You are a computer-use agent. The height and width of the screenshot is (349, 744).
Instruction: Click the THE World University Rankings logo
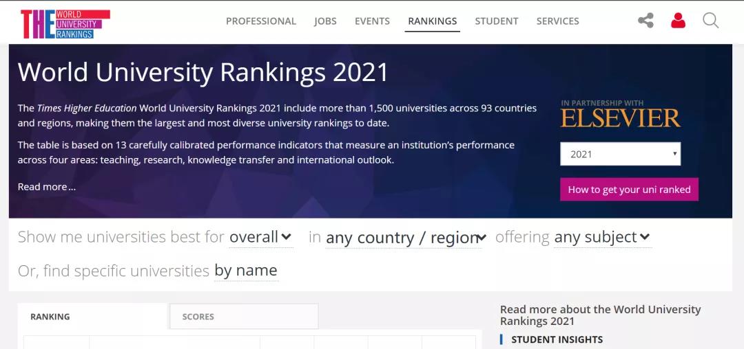[x=65, y=24]
